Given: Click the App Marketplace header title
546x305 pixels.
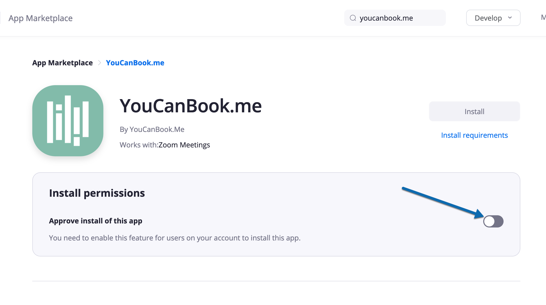Looking at the screenshot, I should [x=40, y=18].
